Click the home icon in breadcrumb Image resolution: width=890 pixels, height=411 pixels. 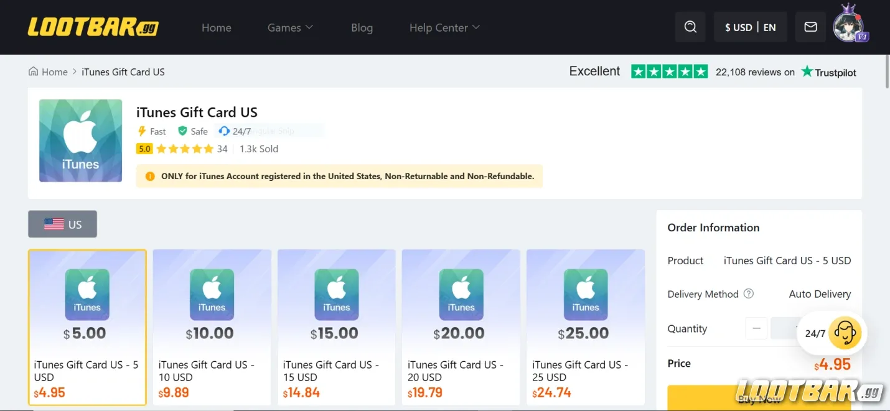pos(34,72)
